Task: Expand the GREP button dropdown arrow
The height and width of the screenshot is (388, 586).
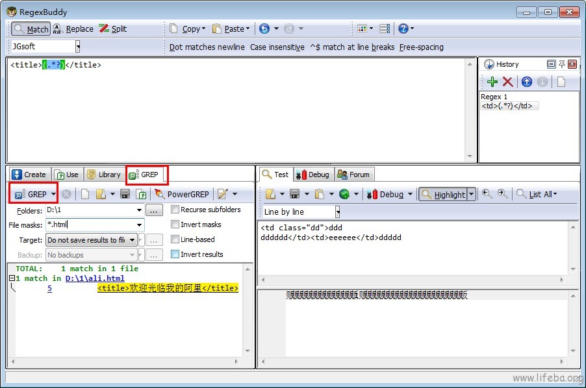Action: click(x=53, y=194)
